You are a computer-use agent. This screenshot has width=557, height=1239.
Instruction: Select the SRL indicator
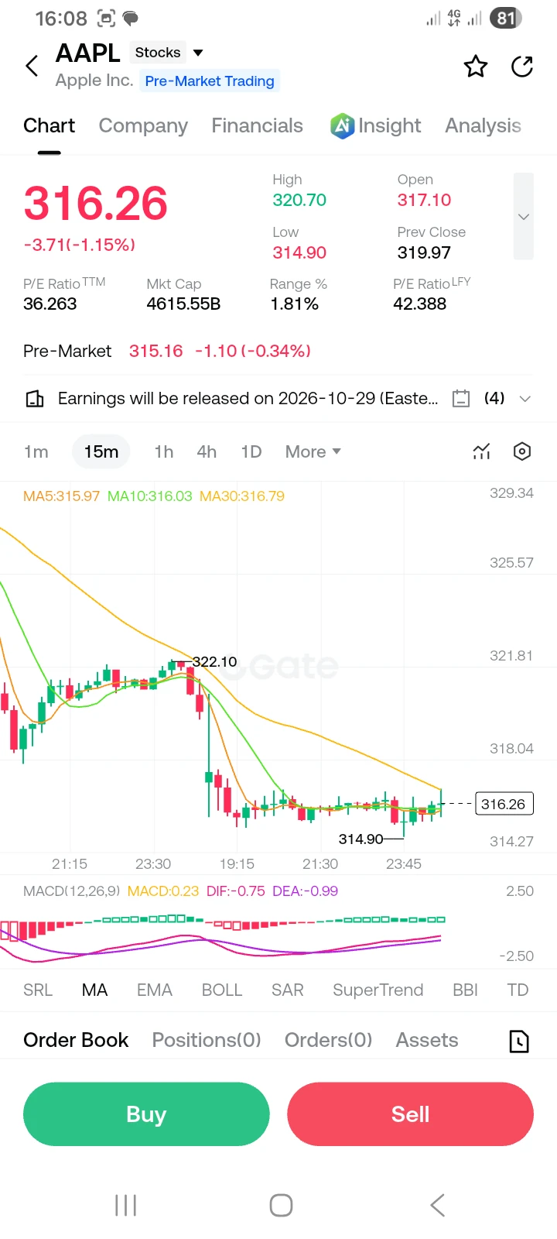[x=38, y=990]
